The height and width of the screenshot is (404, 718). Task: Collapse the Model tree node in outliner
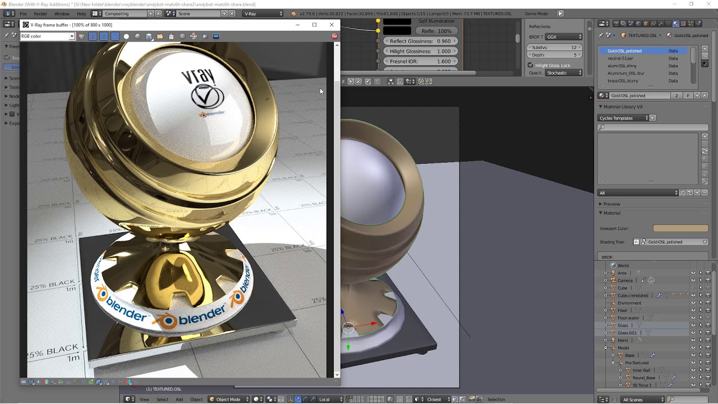point(606,348)
